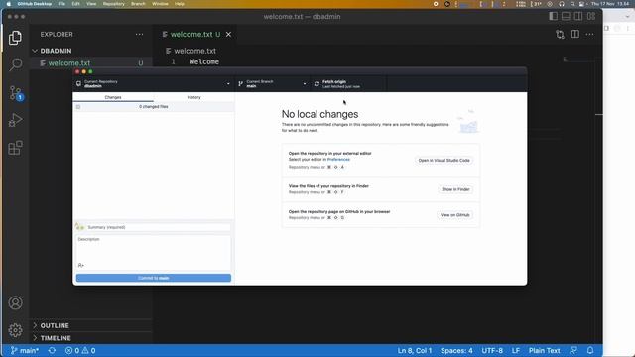Click the Commit to main button

click(154, 278)
